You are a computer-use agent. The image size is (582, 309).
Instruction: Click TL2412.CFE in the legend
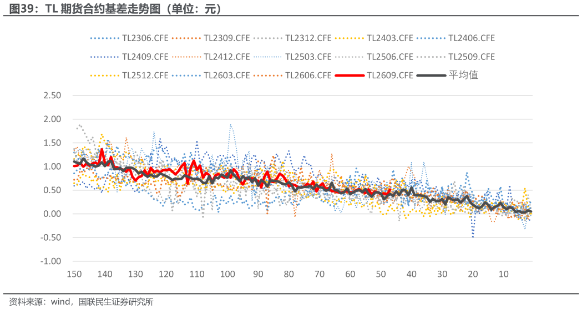coord(210,57)
